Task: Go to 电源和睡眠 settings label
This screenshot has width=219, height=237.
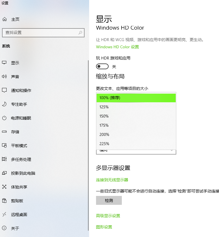Action: click(x=21, y=118)
